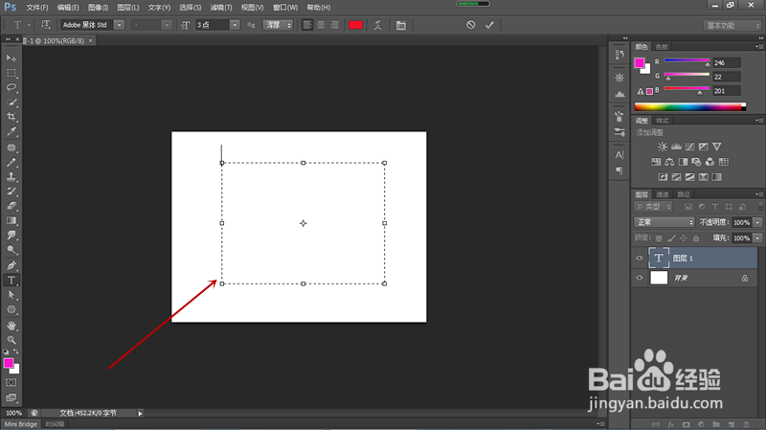Viewport: 766px width, 430px height.
Task: Open 基本功能 workspace dropdown
Action: pyautogui.click(x=732, y=26)
